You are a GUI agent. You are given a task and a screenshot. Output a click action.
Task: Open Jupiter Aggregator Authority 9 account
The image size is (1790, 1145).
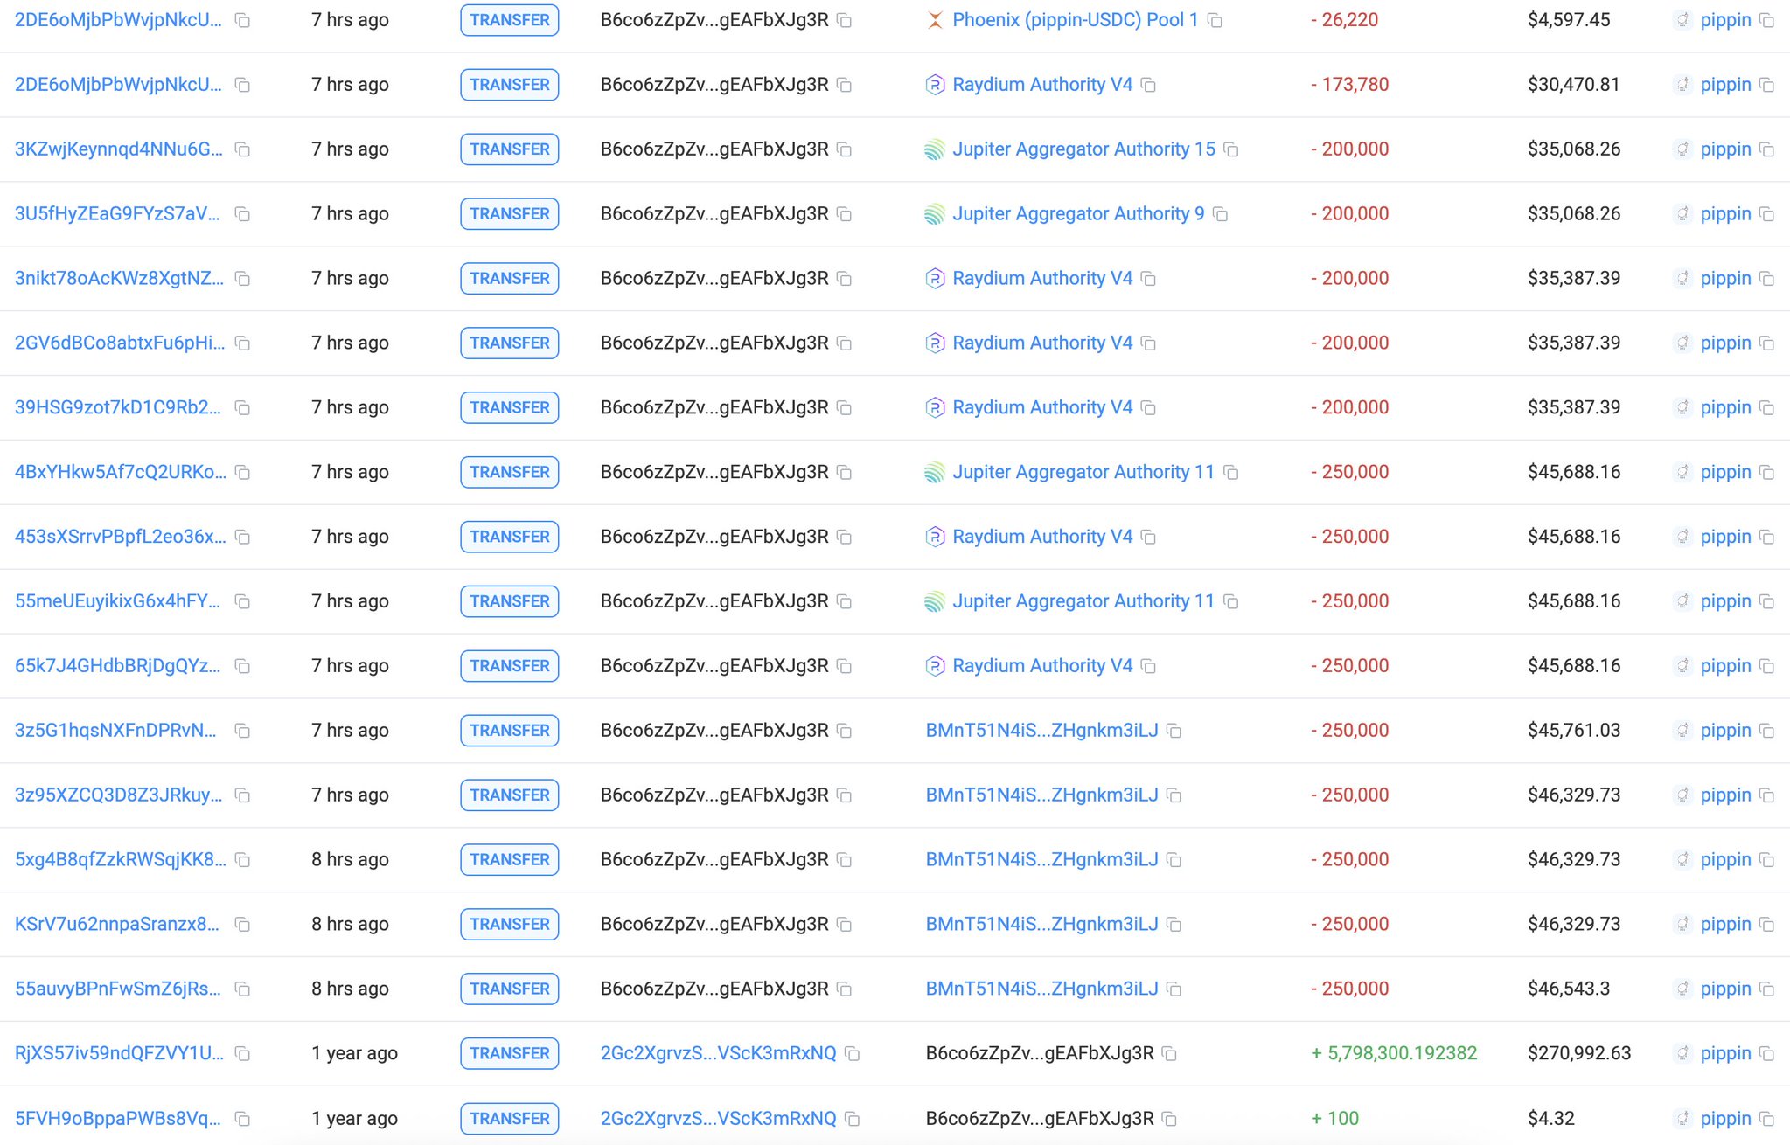pyautogui.click(x=1078, y=213)
